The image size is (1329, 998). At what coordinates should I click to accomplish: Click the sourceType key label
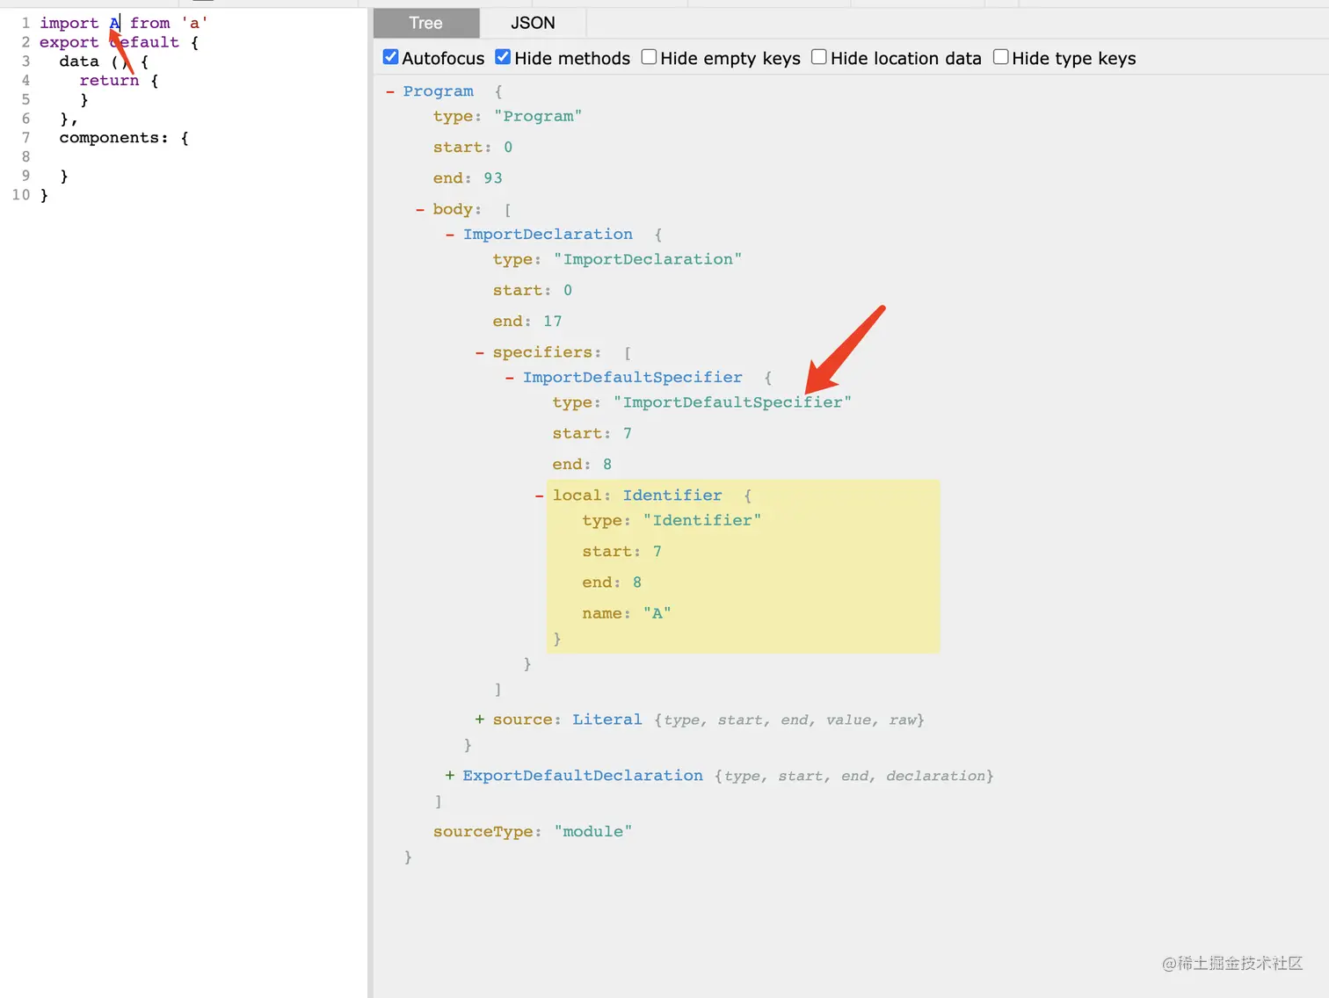click(x=483, y=832)
